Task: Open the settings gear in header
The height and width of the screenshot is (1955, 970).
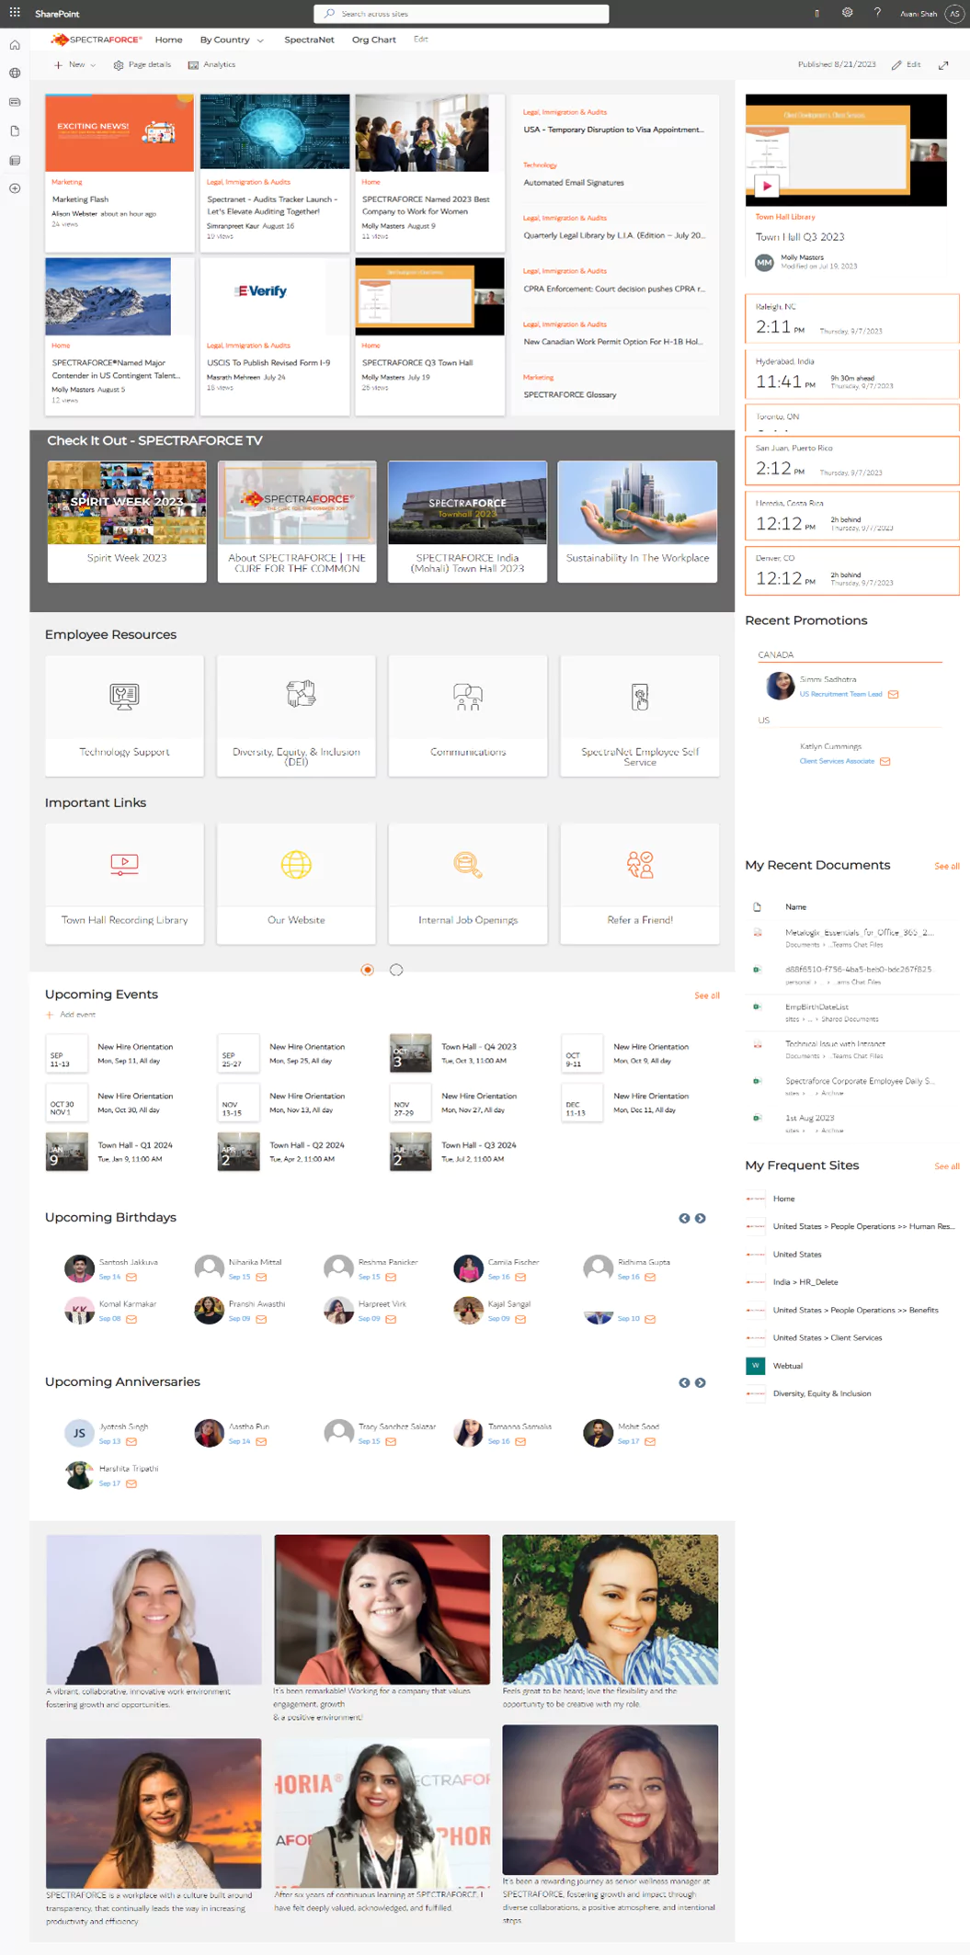Action: (847, 13)
